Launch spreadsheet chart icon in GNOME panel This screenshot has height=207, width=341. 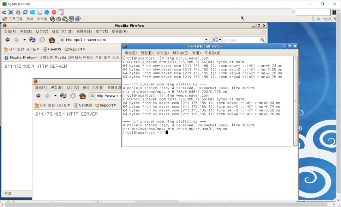coord(78,19)
